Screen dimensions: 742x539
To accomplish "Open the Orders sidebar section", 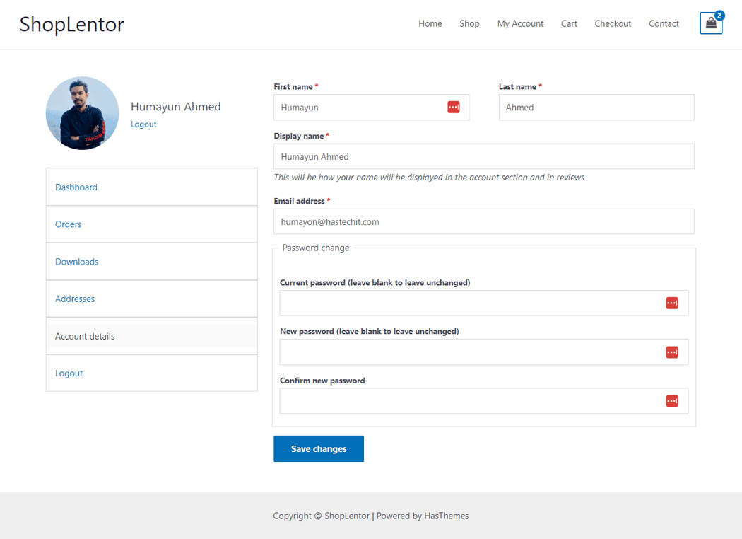I will tap(69, 224).
